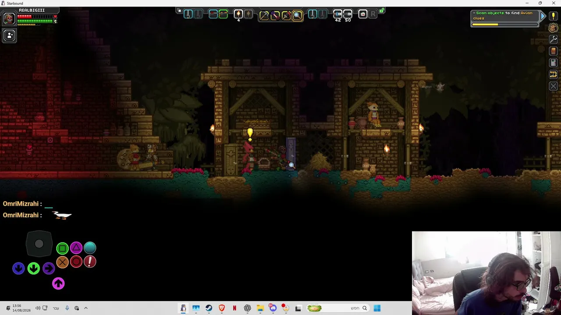Screen dimensions: 561x315
Task: Click the X icon in the right sidebar
Action: pos(553,86)
